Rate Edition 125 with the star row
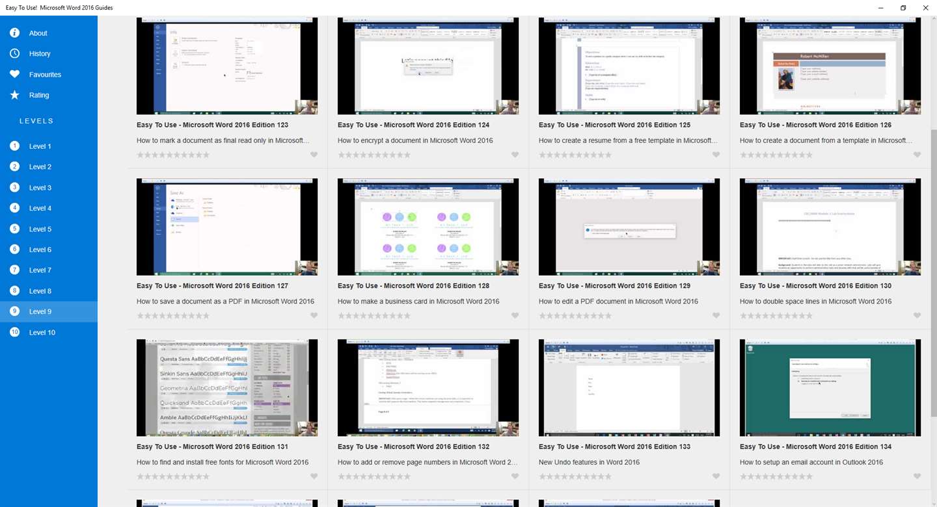 (575, 155)
